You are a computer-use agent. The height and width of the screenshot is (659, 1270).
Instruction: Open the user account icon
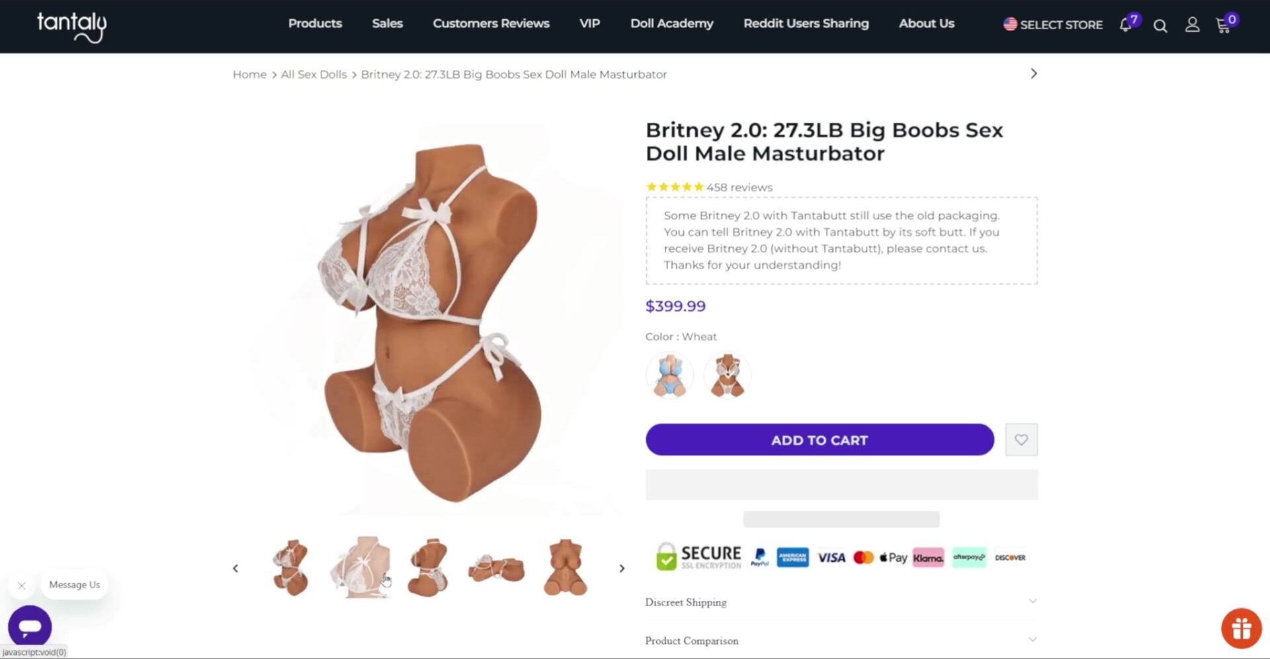(1192, 25)
